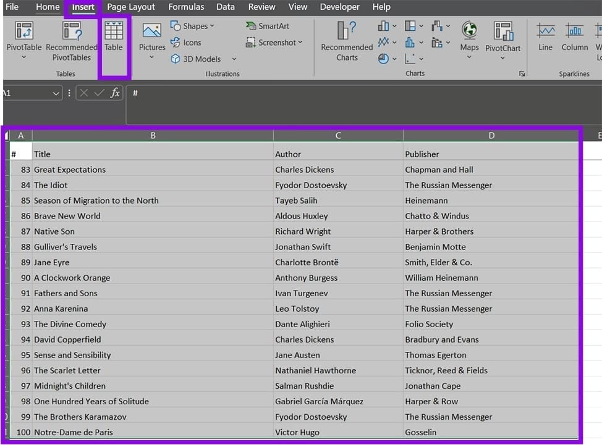Select the 'Nathaniel Hawthorne' cell
Screen dimensions: 602x445
pyautogui.click(x=338, y=370)
